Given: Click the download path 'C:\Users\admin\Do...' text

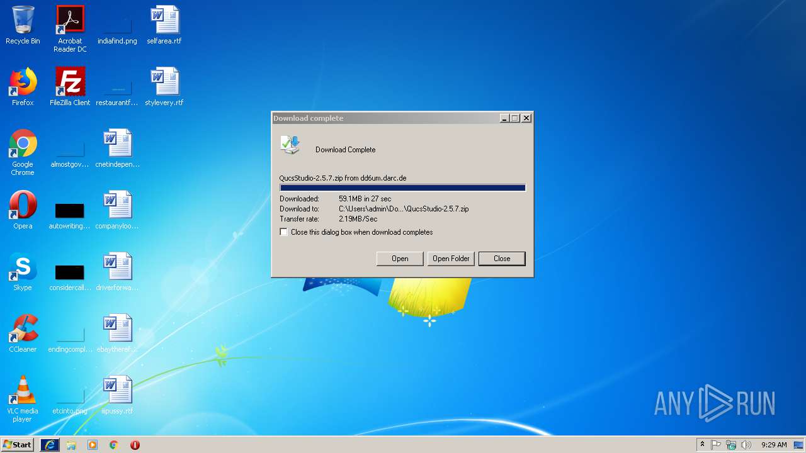Looking at the screenshot, I should (404, 209).
